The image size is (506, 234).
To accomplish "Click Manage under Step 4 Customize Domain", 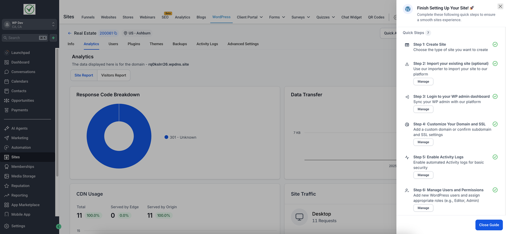I will [x=423, y=142].
